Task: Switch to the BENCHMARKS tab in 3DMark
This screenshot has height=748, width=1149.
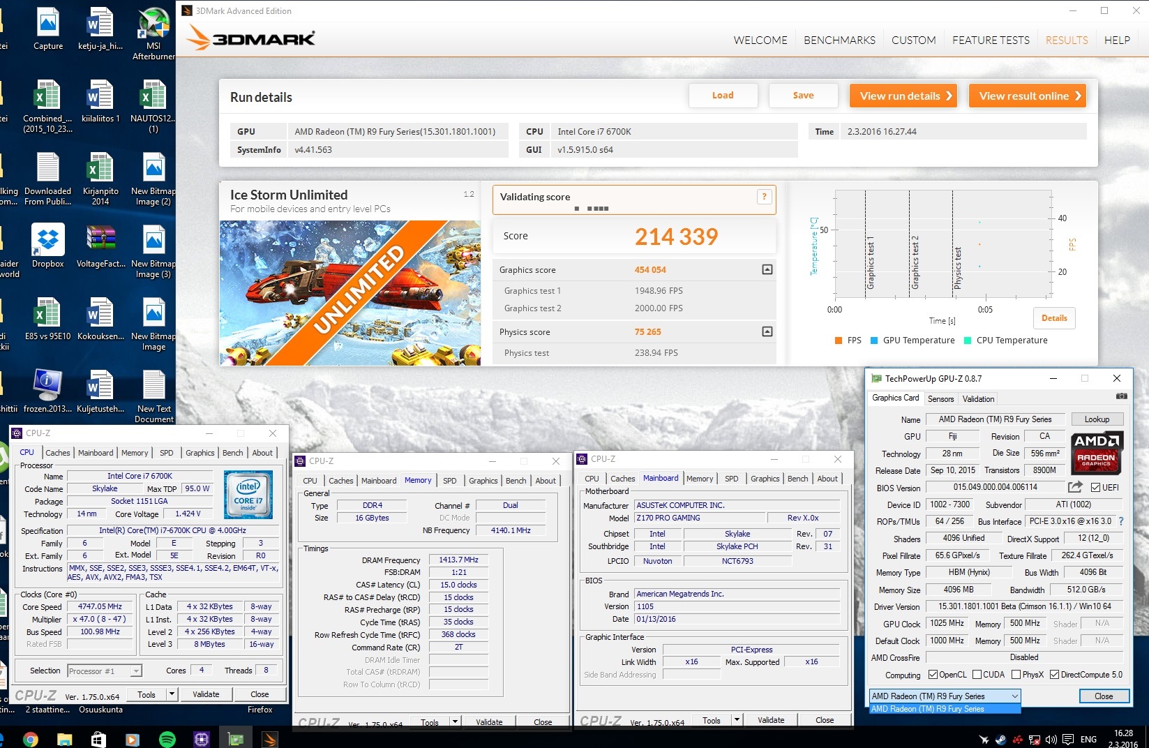Action: click(839, 40)
